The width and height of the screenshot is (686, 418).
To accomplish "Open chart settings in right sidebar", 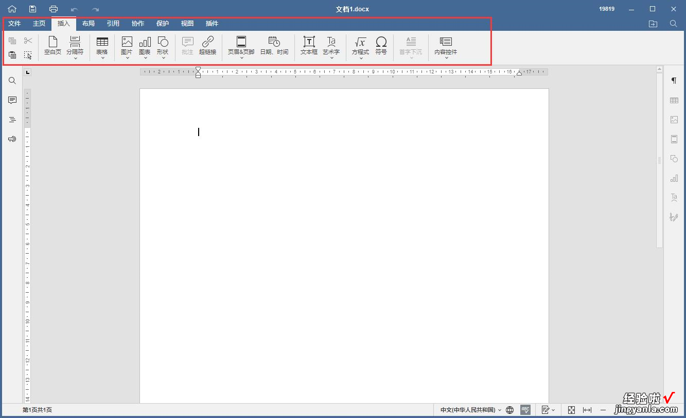I will 674,178.
